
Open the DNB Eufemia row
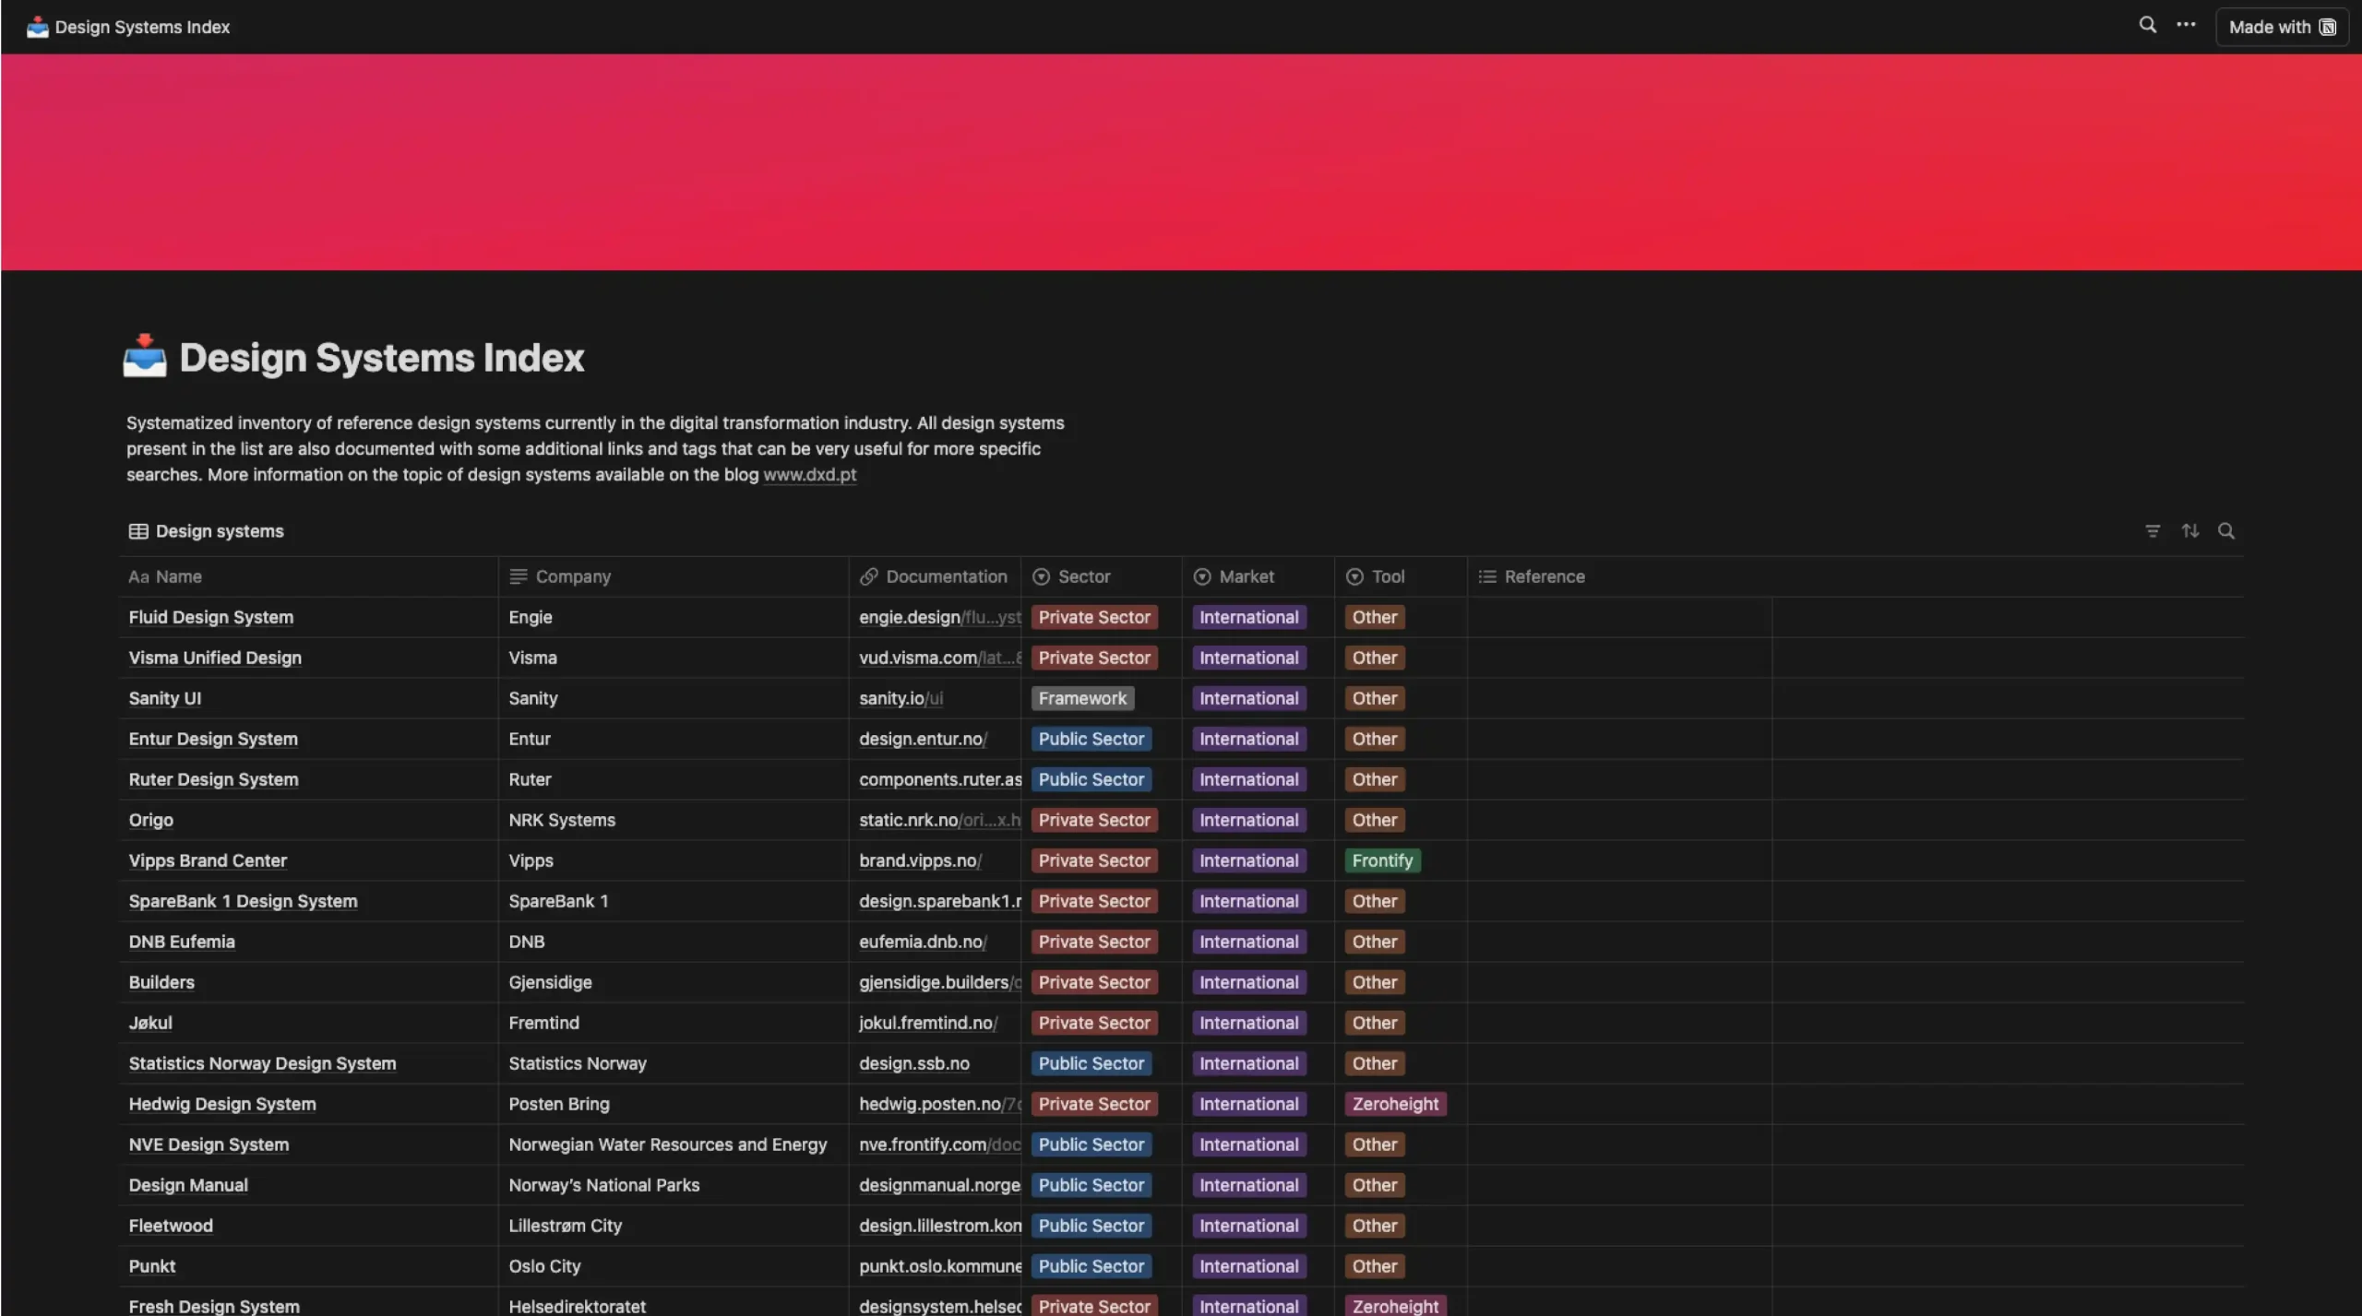click(182, 942)
